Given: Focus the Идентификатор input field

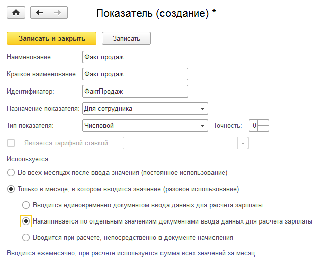Looking at the screenshot, I should (135, 91).
